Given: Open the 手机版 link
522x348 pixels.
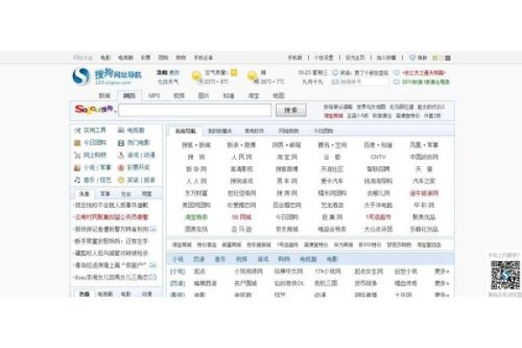Looking at the screenshot, I should 295,57.
